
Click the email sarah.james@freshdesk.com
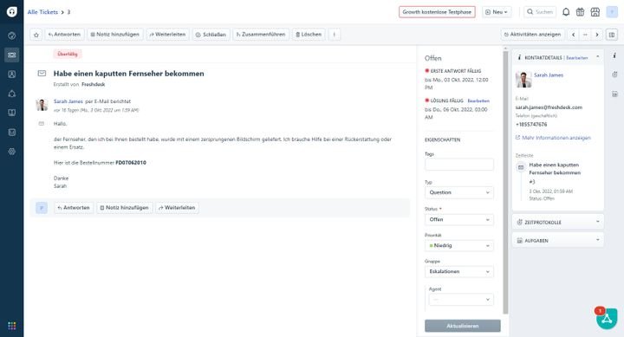pos(549,107)
